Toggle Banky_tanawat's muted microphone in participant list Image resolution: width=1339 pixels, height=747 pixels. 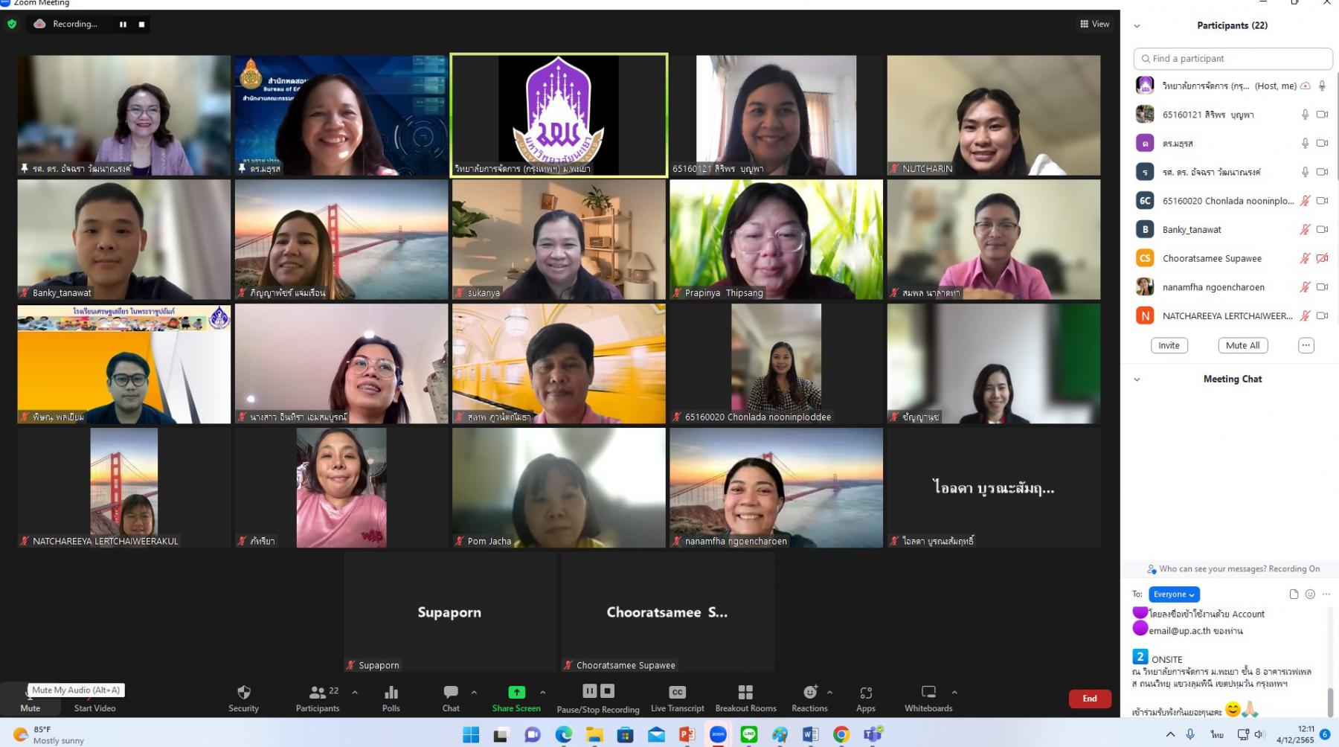point(1305,230)
